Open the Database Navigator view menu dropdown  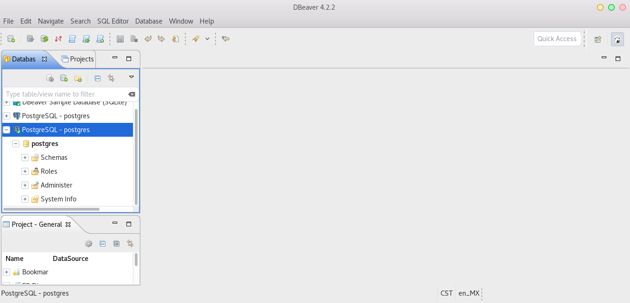[131, 78]
